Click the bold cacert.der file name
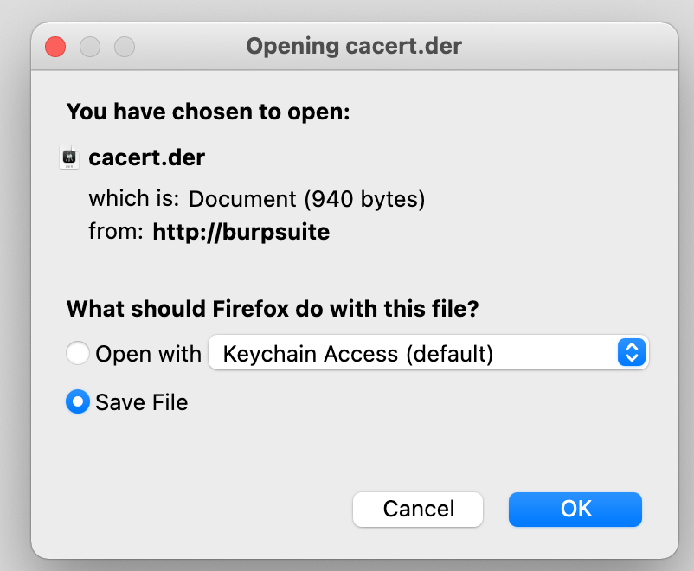The height and width of the screenshot is (571, 694). 147,158
